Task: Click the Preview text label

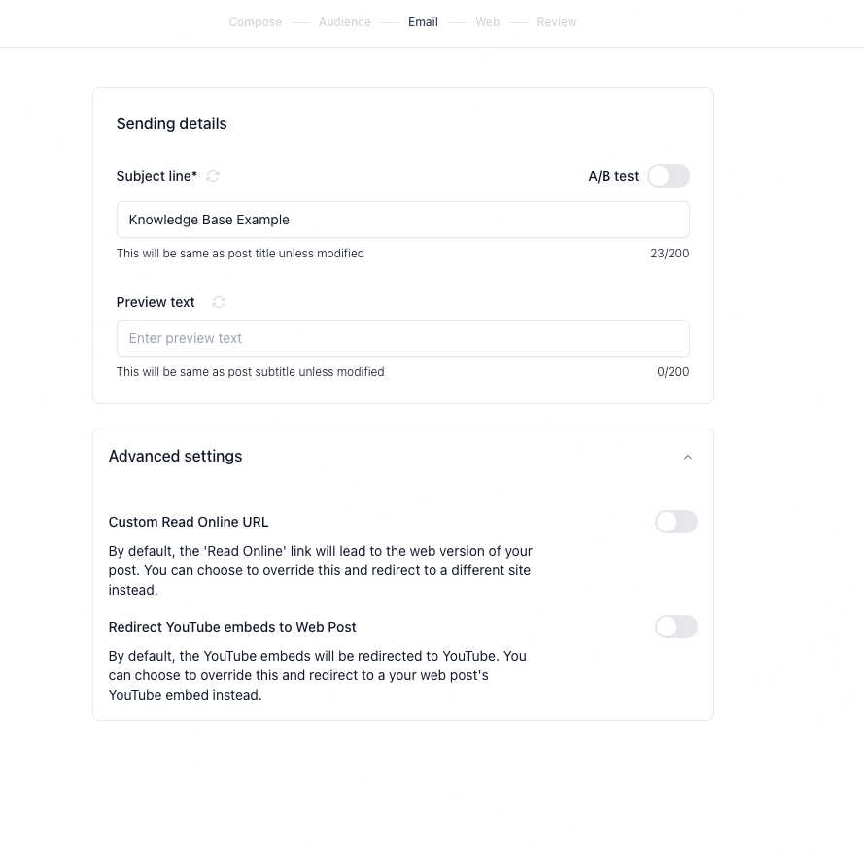Action: click(156, 302)
